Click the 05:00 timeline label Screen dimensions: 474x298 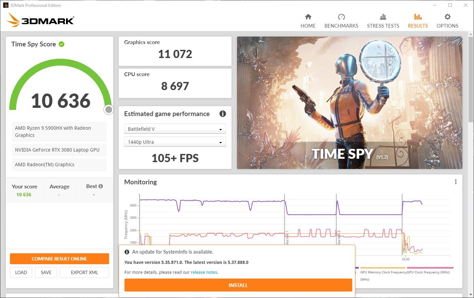coord(406,259)
